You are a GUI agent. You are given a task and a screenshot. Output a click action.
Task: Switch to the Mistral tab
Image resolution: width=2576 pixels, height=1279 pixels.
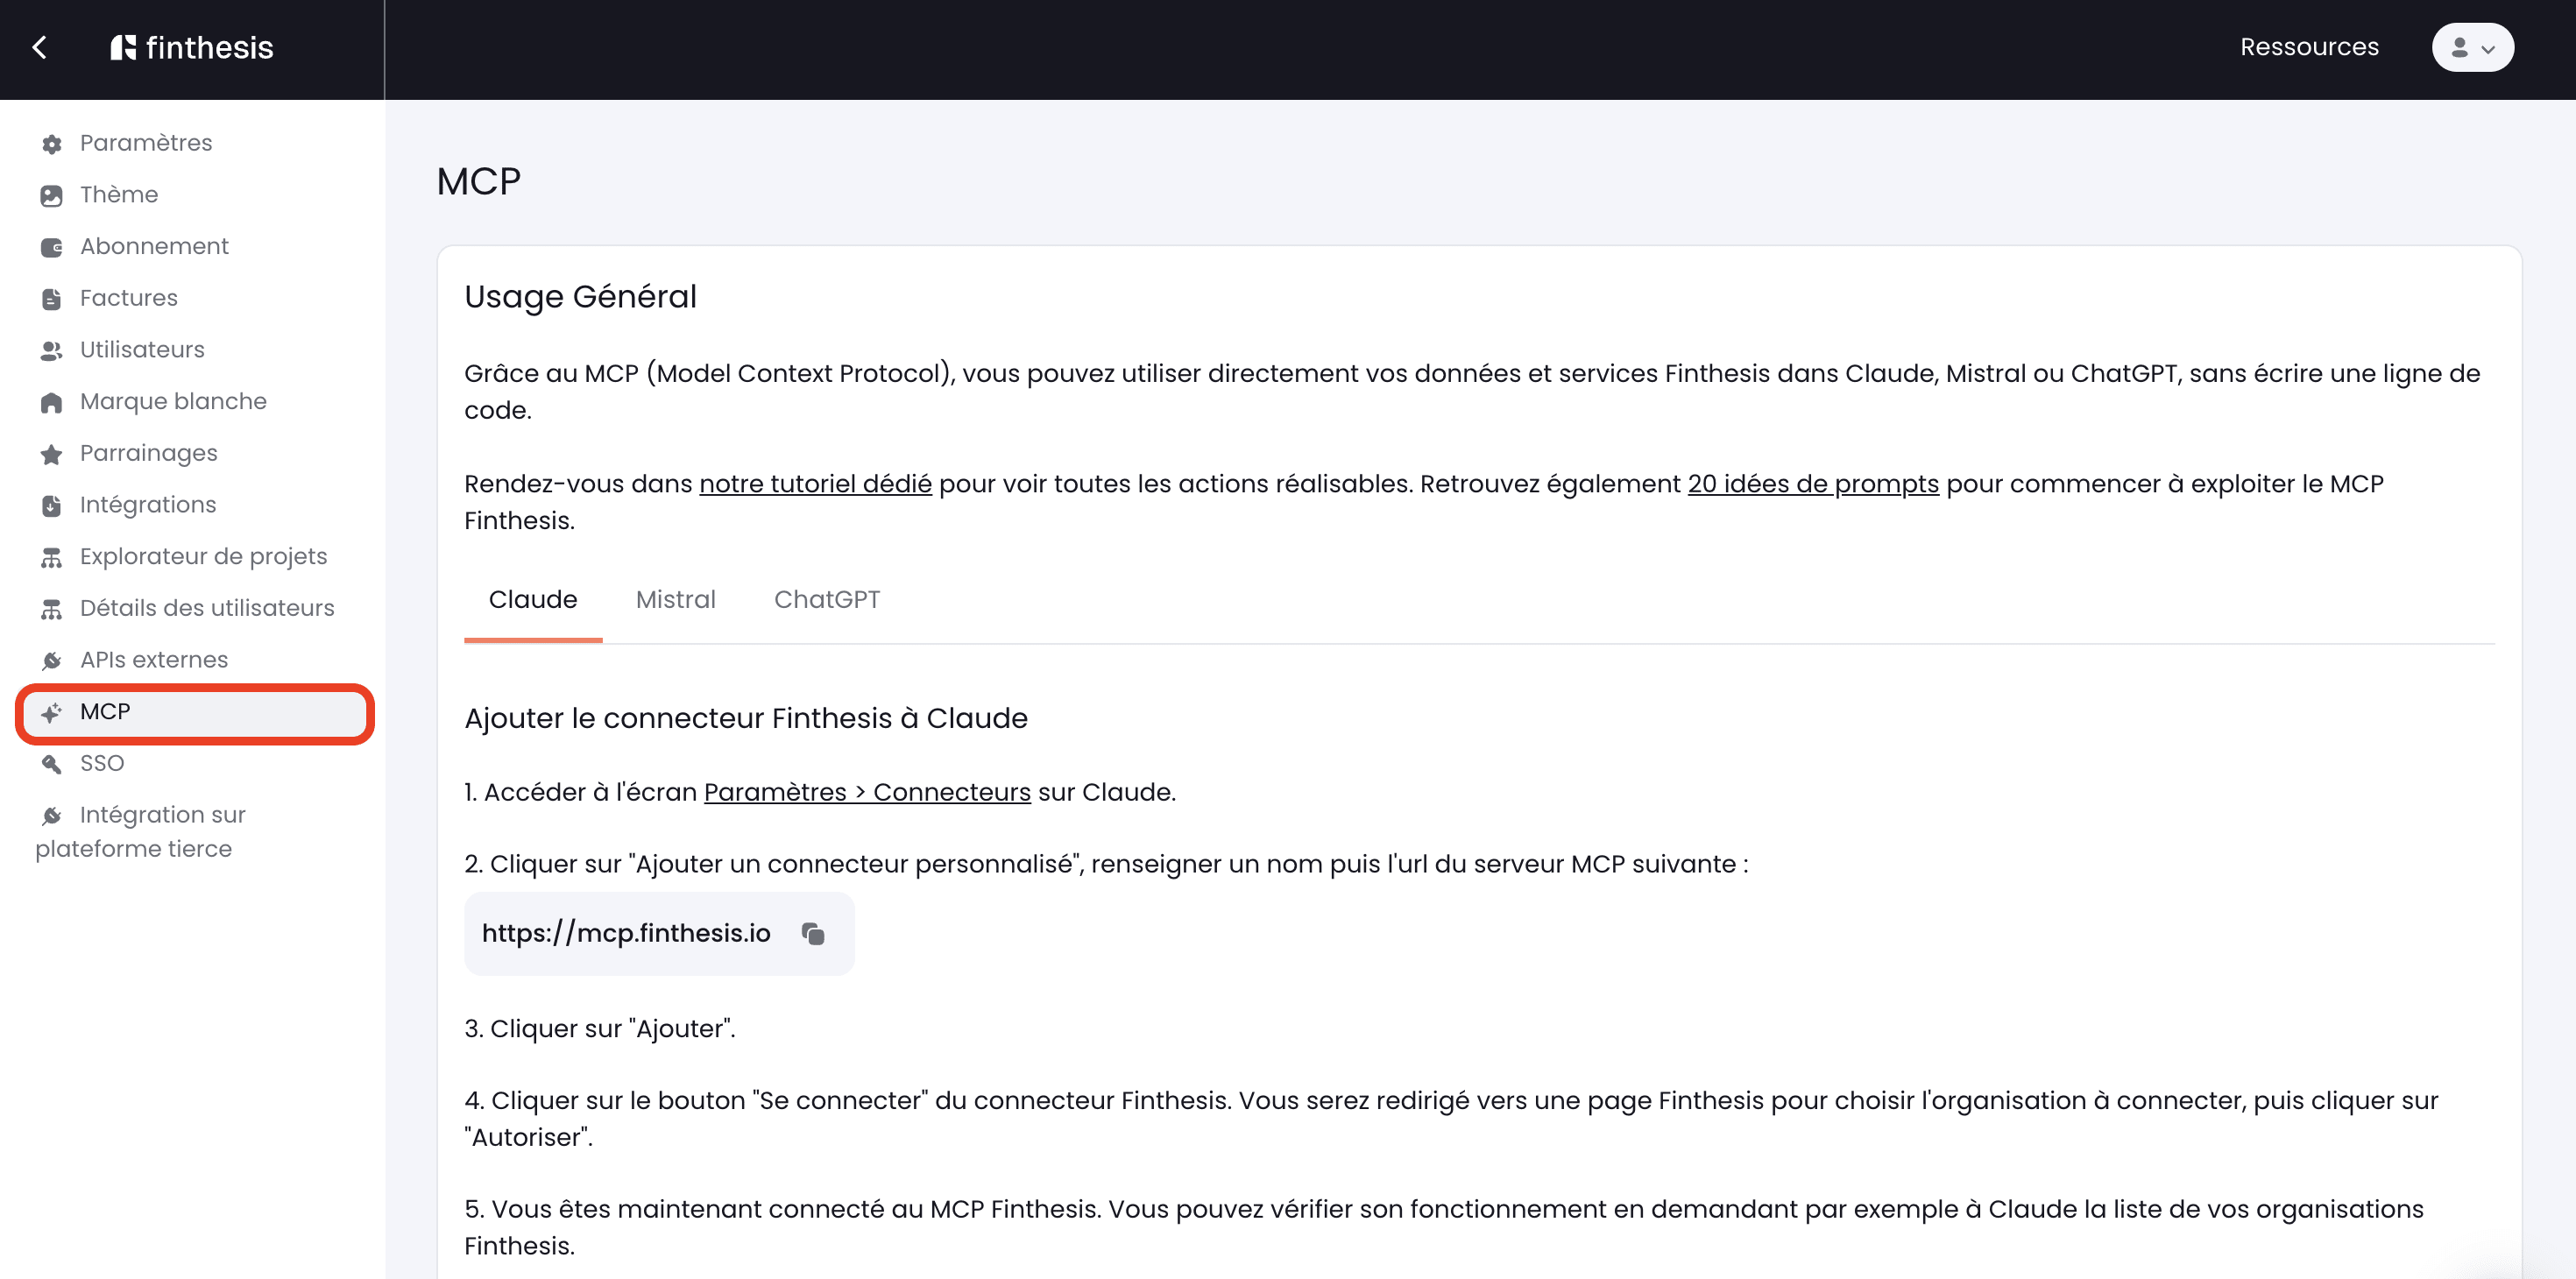click(676, 600)
